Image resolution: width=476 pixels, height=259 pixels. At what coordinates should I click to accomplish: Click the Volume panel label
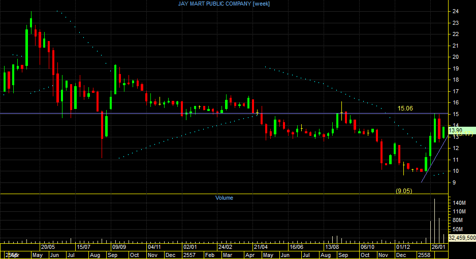click(225, 198)
